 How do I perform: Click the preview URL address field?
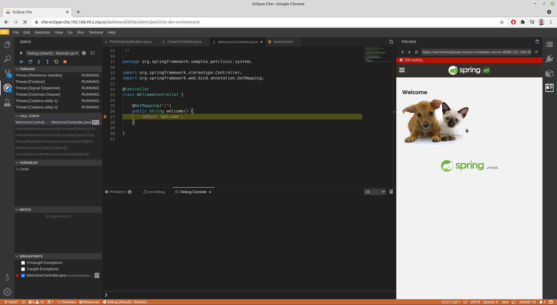(x=476, y=52)
